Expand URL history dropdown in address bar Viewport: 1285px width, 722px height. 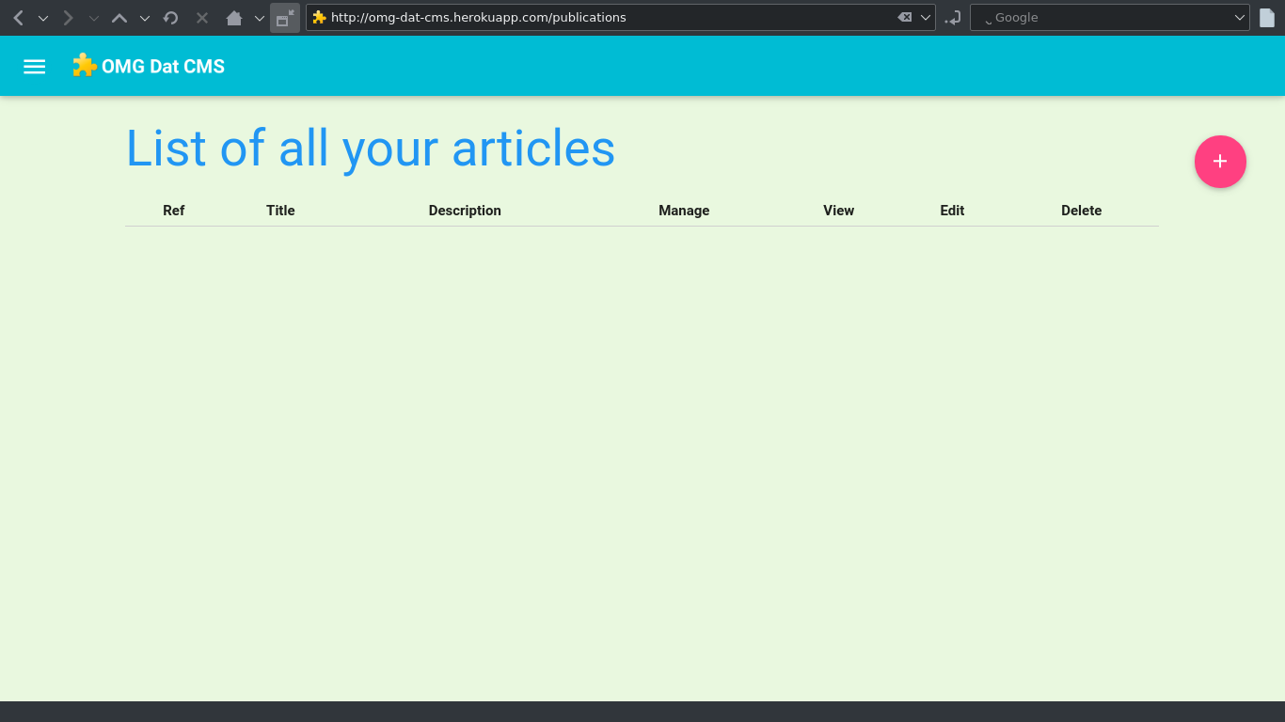(x=926, y=18)
